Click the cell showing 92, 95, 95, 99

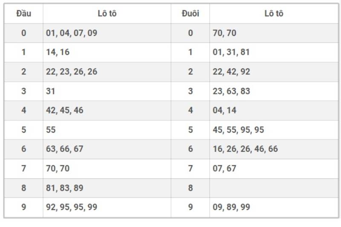[x=72, y=207]
